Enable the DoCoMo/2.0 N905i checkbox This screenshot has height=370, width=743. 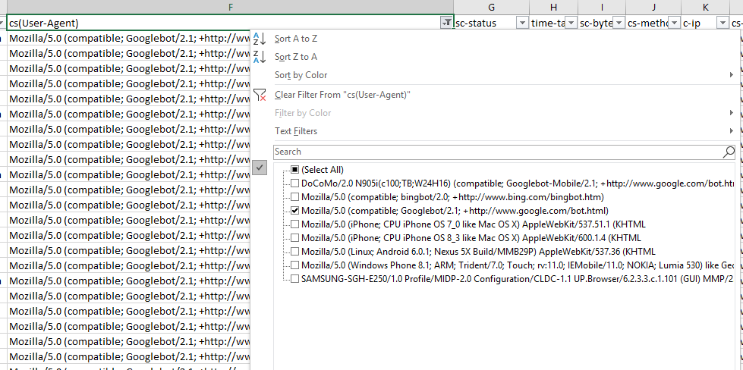point(295,183)
